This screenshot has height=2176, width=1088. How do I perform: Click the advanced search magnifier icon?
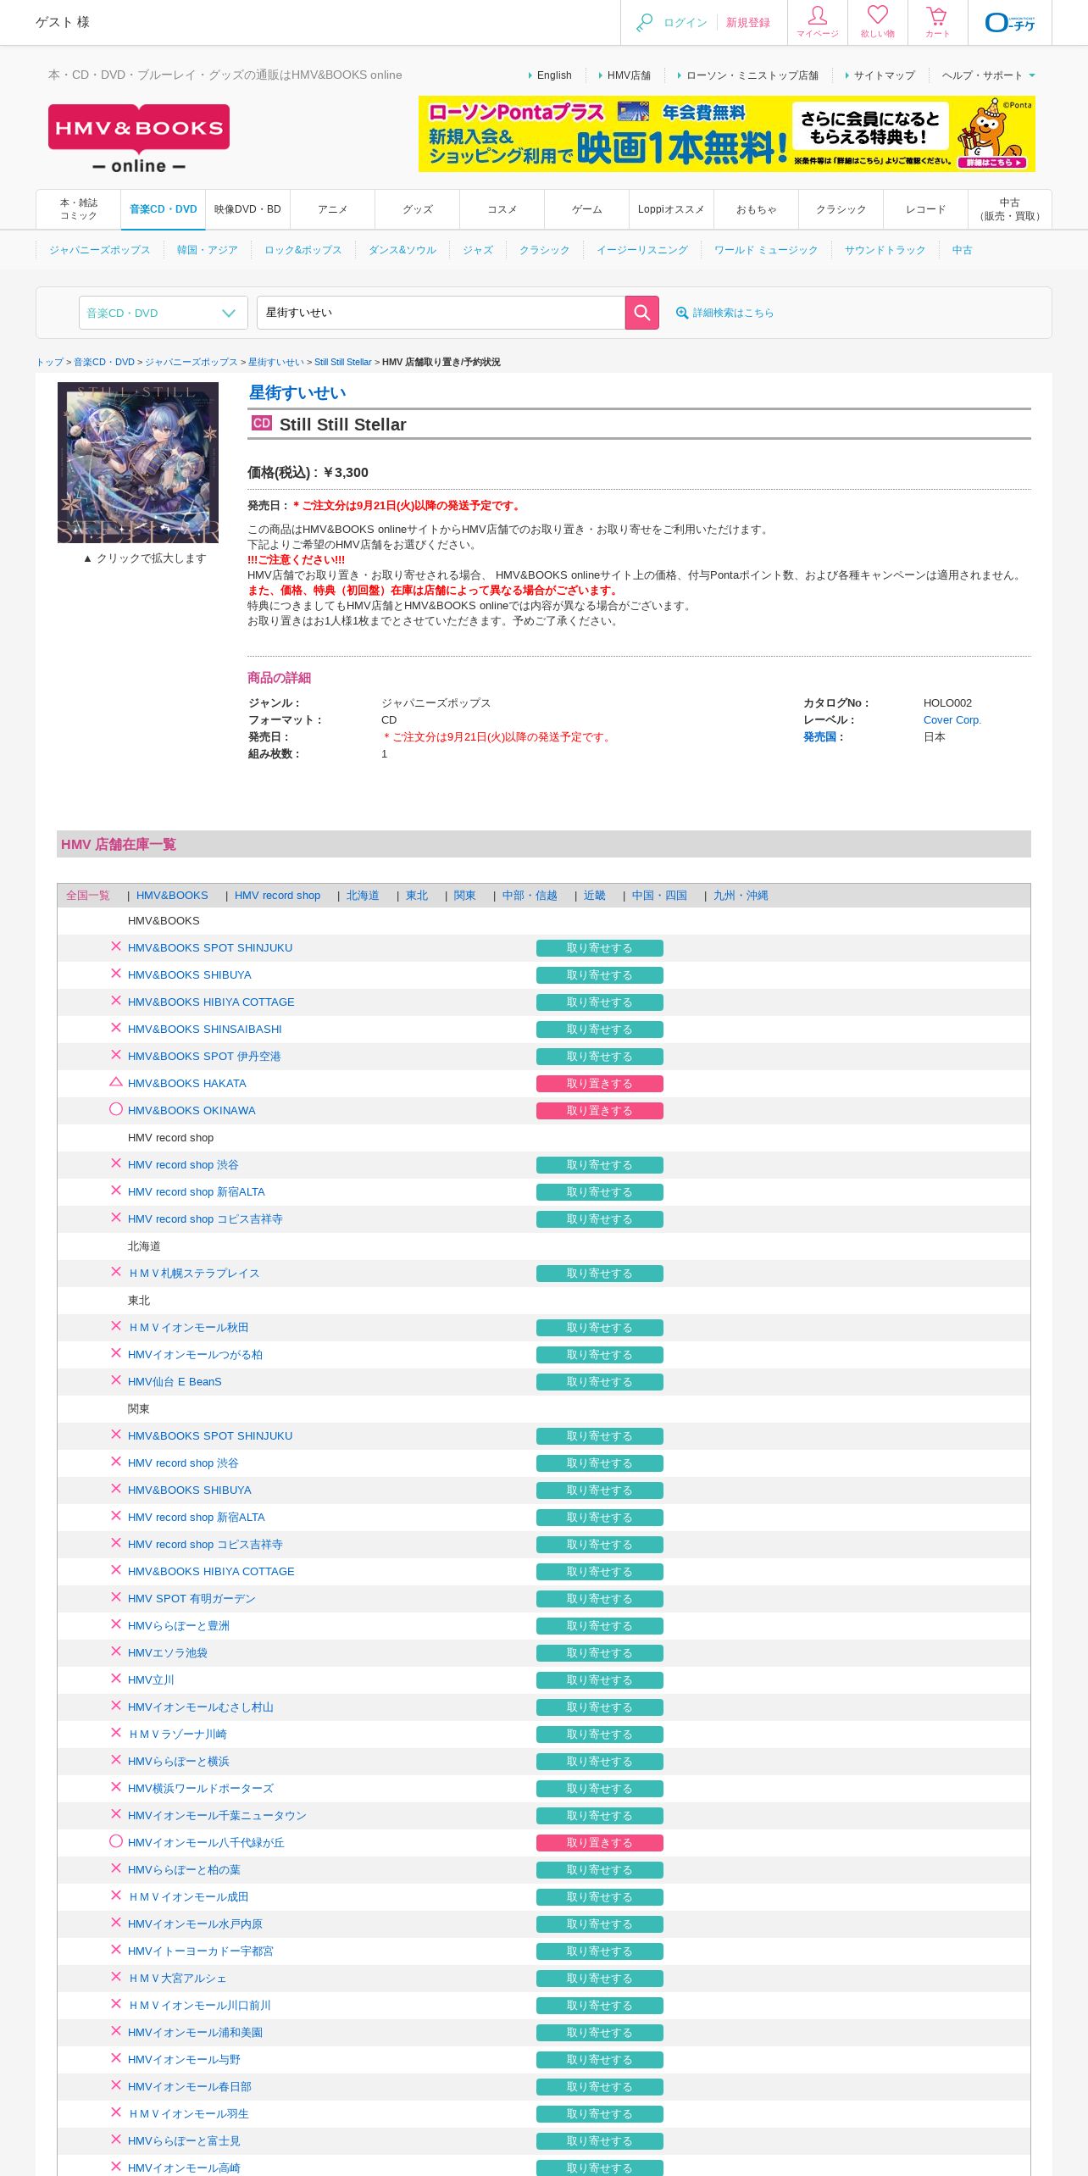(681, 314)
